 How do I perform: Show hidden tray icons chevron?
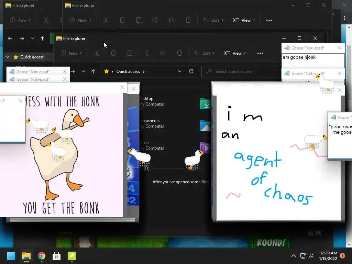point(294,256)
